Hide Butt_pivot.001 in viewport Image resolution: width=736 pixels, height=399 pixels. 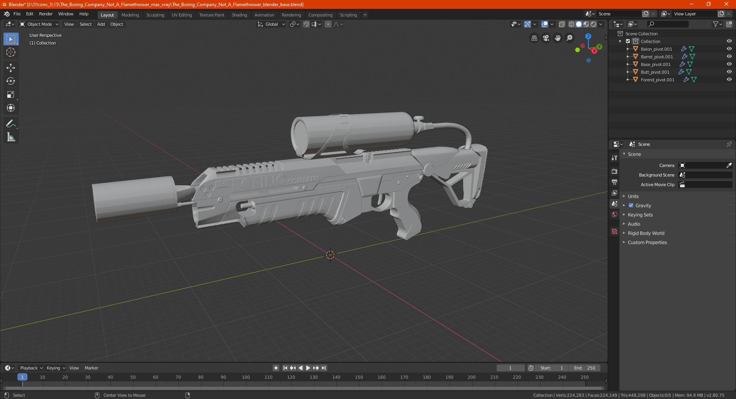click(x=729, y=72)
